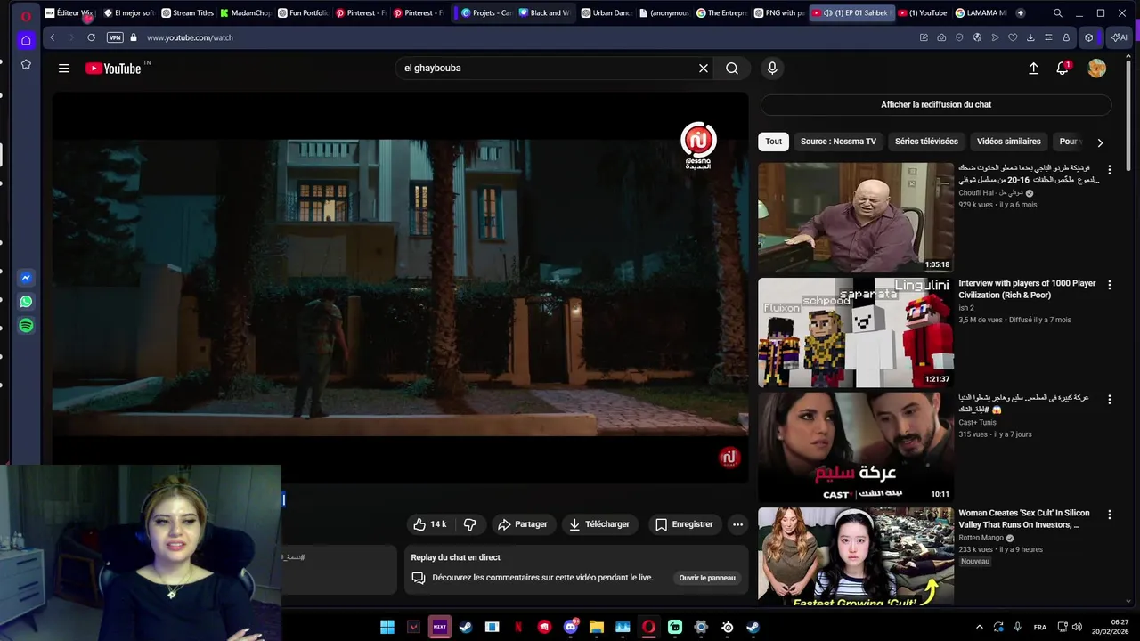Run search with magnifier button
Viewport: 1140px width, 641px height.
tap(732, 68)
